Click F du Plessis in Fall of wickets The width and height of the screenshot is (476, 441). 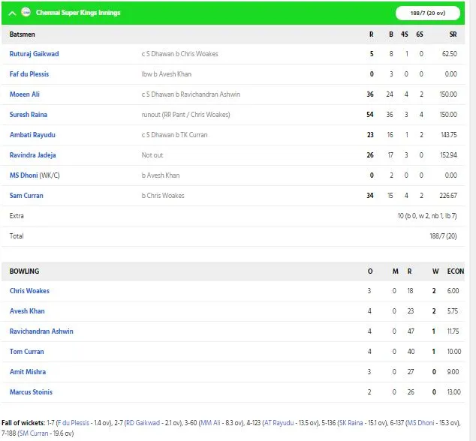pos(73,423)
